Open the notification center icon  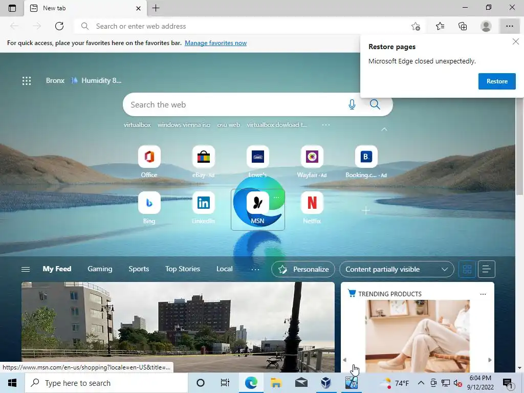508,383
